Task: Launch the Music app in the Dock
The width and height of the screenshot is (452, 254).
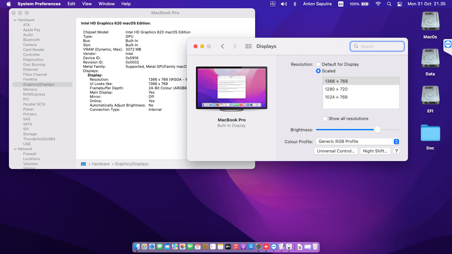Action: pos(236,247)
